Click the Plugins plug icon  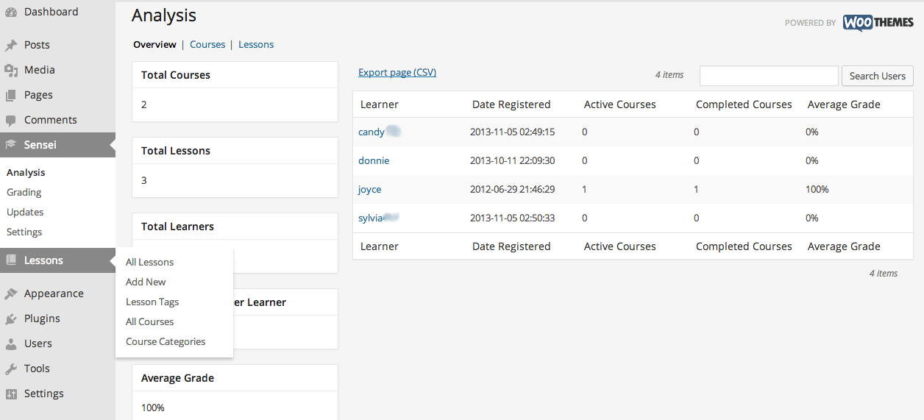tap(11, 319)
